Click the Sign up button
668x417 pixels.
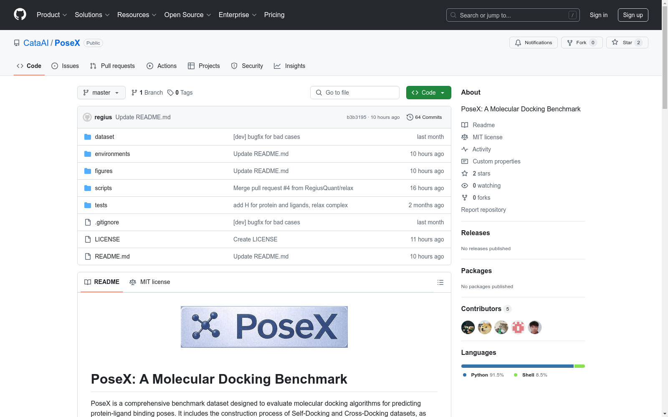633,15
